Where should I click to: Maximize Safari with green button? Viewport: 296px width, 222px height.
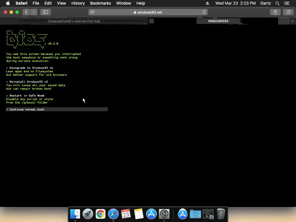(17, 12)
